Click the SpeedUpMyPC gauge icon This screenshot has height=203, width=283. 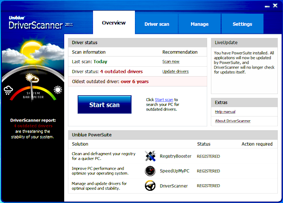(x=150, y=171)
